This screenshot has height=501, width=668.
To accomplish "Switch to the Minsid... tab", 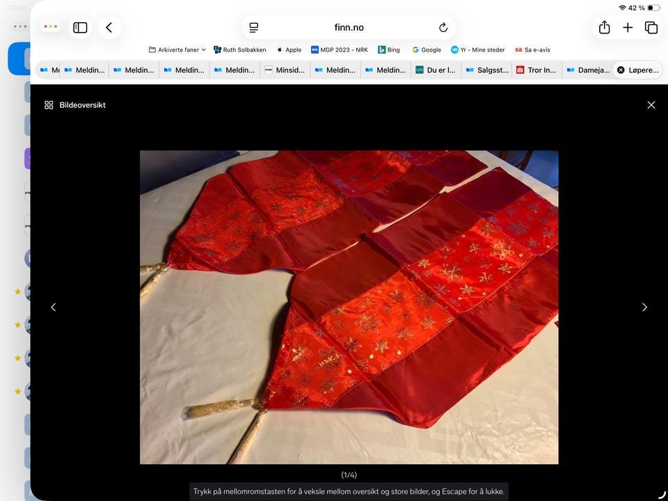I will point(285,70).
